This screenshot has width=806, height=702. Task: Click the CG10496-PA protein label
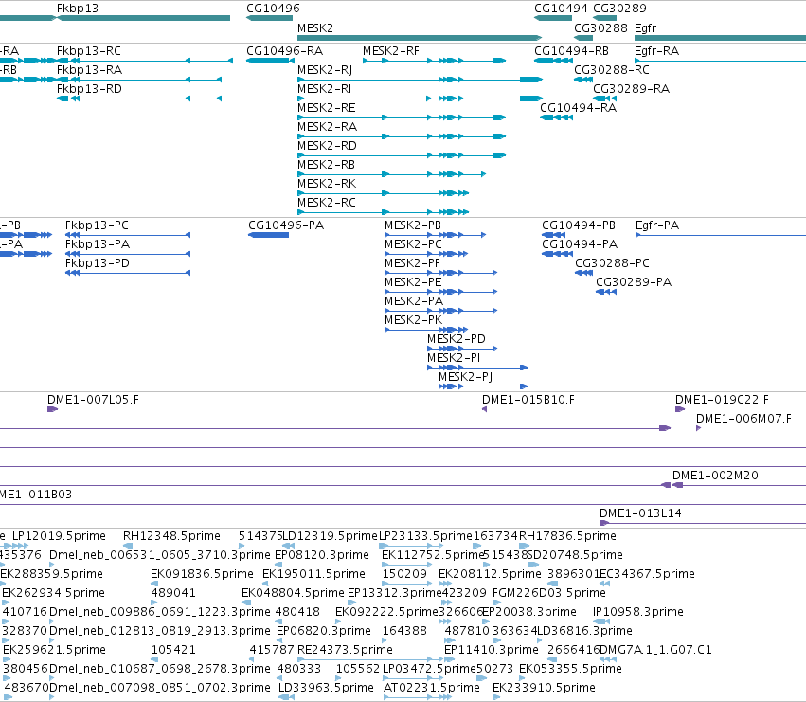286,225
